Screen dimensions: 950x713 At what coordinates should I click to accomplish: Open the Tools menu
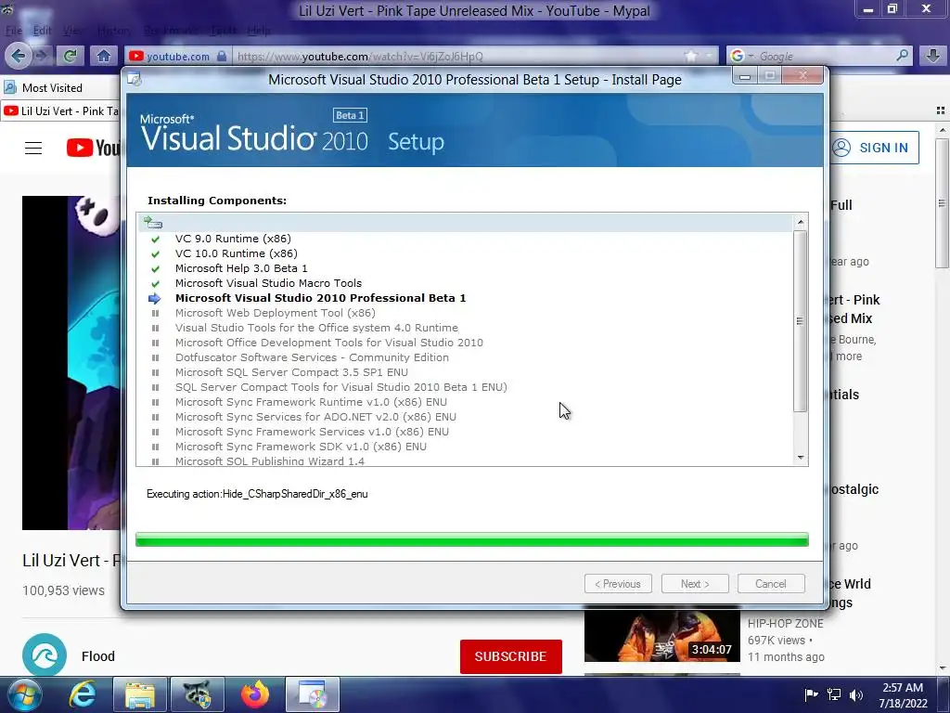224,31
